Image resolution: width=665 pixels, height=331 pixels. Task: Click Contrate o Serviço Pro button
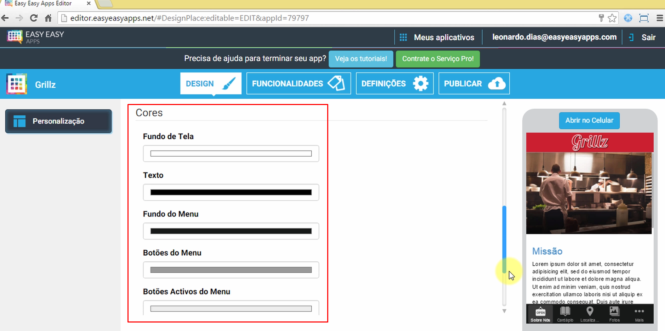tap(437, 59)
